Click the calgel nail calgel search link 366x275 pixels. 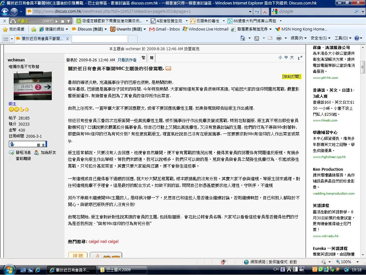103,241
